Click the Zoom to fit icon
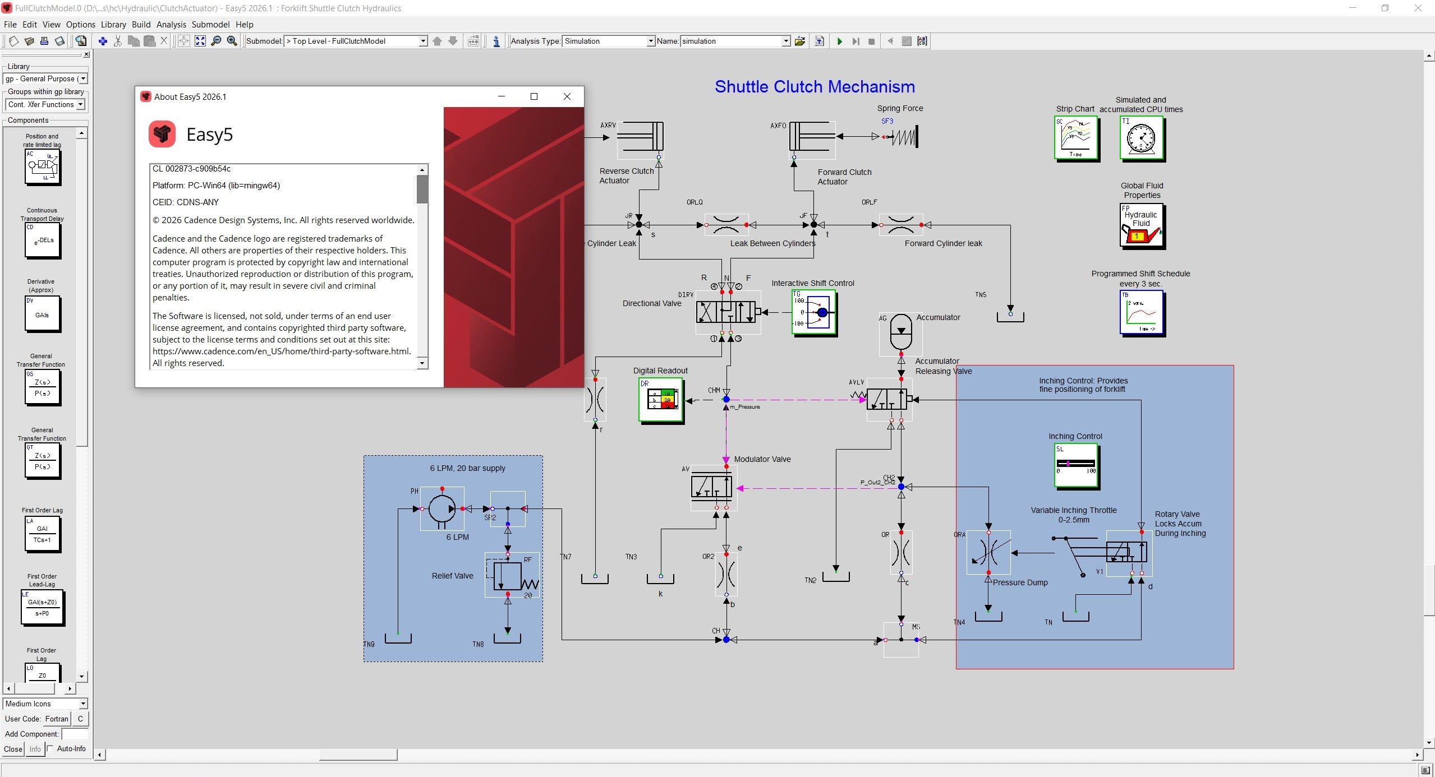This screenshot has height=777, width=1435. point(200,41)
